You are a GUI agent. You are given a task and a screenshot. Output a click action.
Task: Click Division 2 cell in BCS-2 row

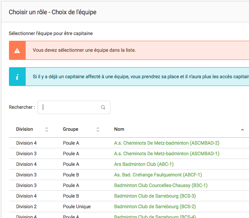26,207
